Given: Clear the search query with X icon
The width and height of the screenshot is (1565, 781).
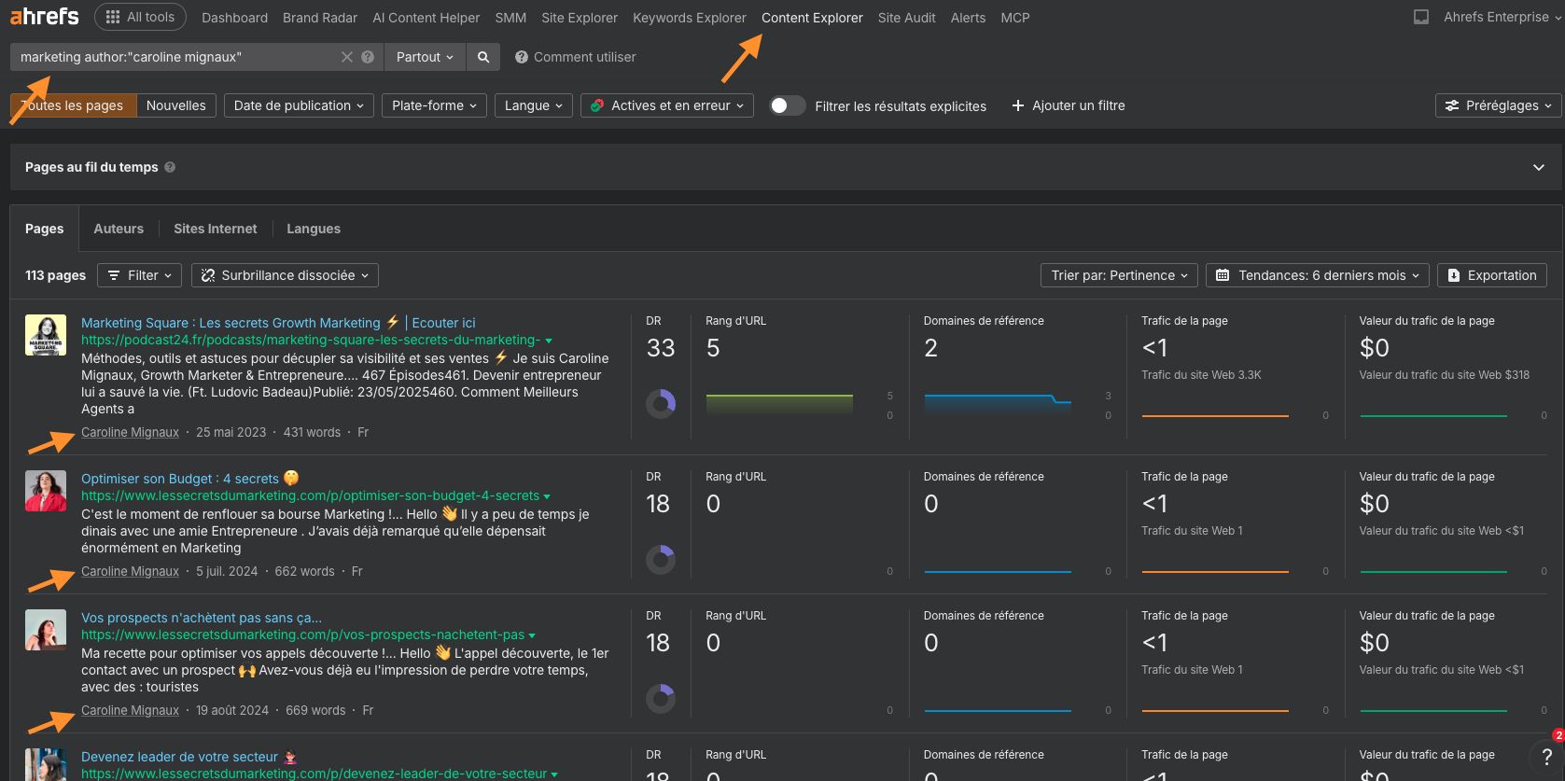Looking at the screenshot, I should pos(347,57).
